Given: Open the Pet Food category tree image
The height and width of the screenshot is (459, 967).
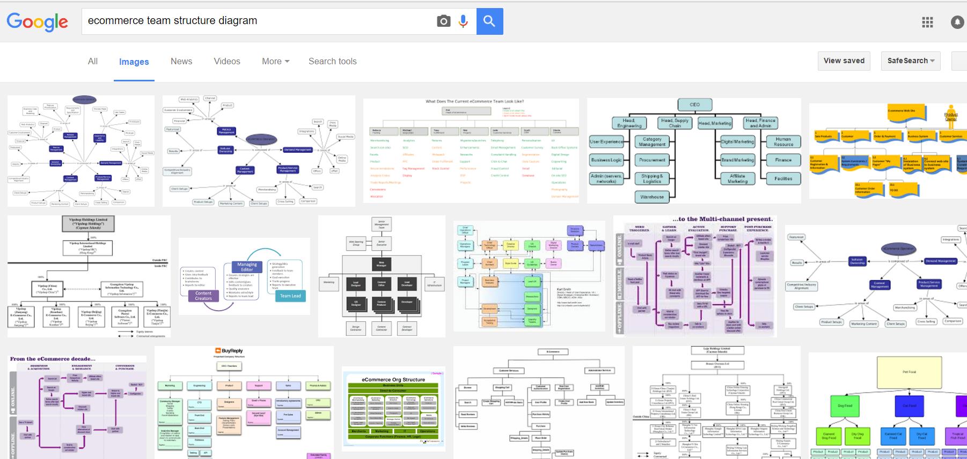Looking at the screenshot, I should tap(888, 405).
